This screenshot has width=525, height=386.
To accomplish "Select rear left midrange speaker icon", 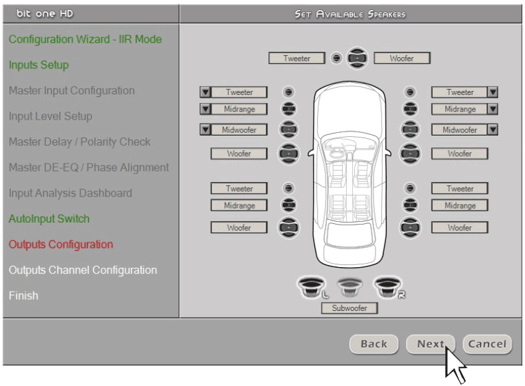I will (288, 205).
